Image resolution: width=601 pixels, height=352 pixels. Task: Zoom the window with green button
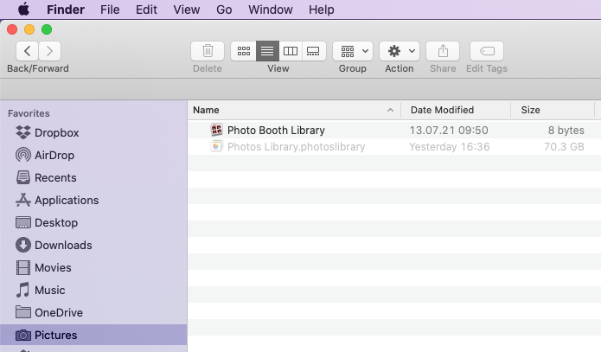[x=47, y=29]
